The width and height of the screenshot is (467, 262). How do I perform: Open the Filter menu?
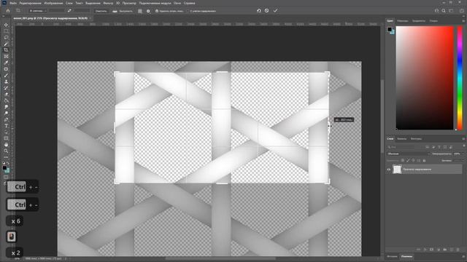point(108,3)
